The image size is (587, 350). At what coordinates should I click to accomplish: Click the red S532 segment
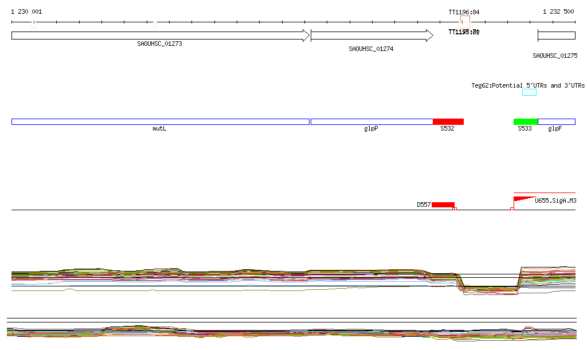coord(448,121)
